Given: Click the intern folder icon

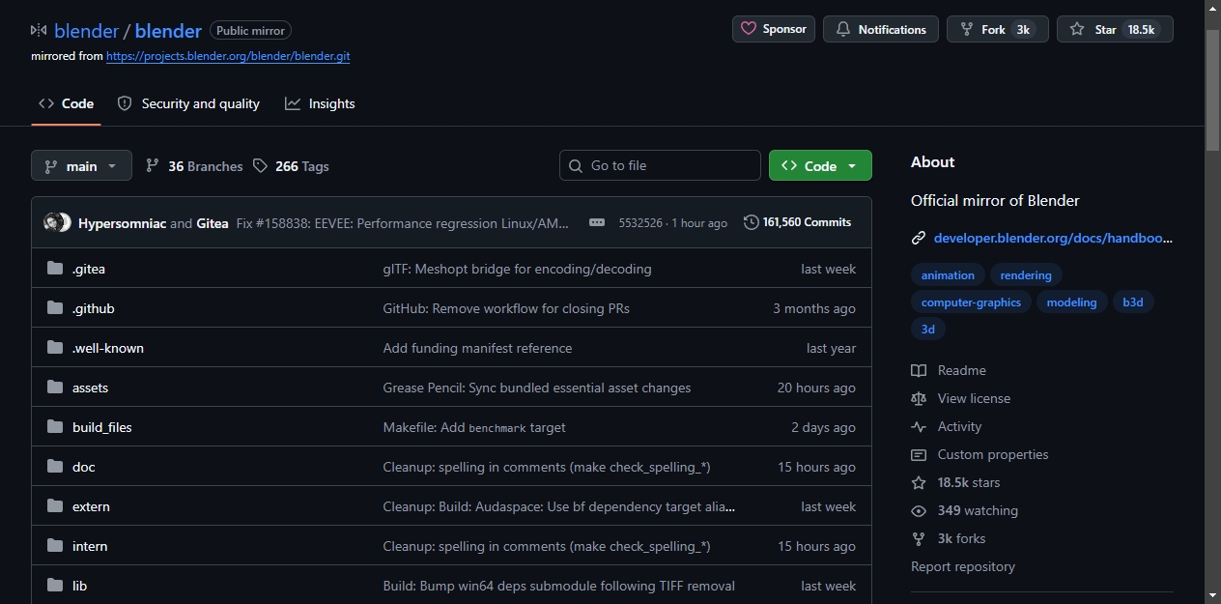Looking at the screenshot, I should tap(55, 546).
